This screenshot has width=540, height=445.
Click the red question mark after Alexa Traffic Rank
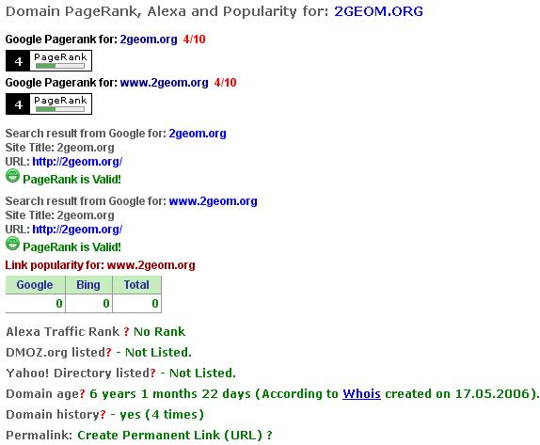tap(126, 332)
